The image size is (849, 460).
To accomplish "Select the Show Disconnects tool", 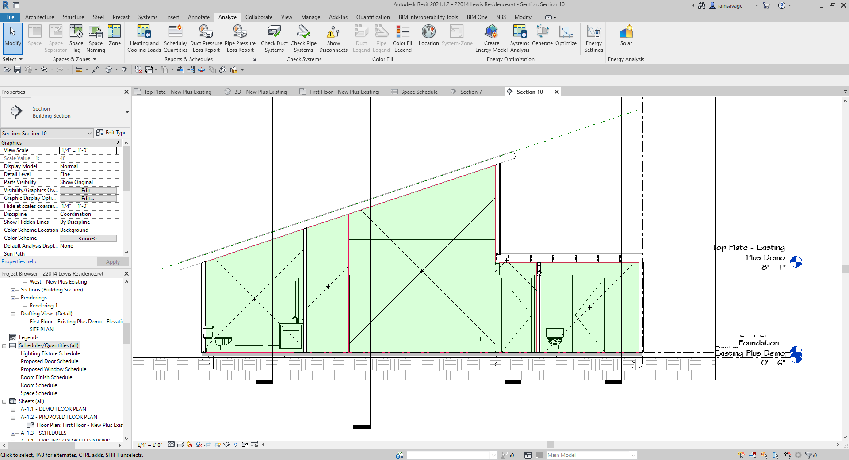I will pos(333,38).
